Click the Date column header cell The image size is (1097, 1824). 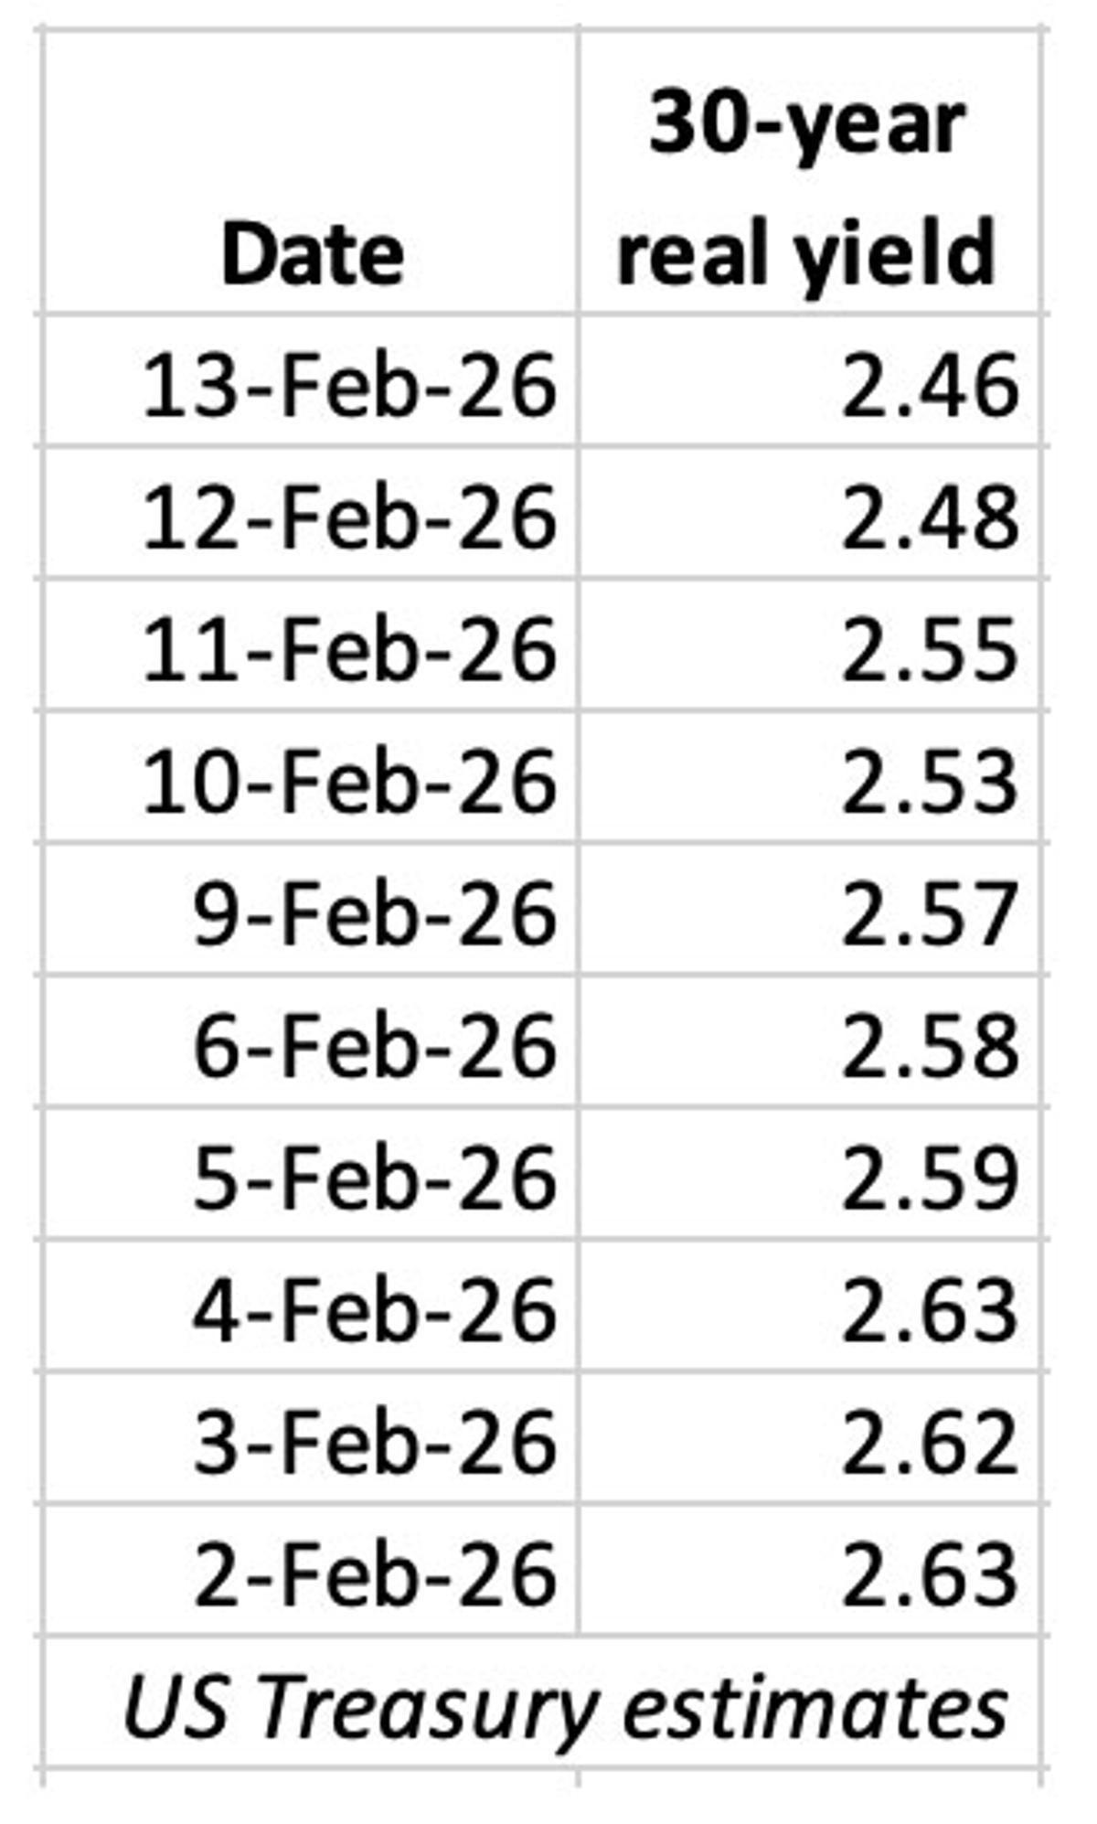[312, 254]
